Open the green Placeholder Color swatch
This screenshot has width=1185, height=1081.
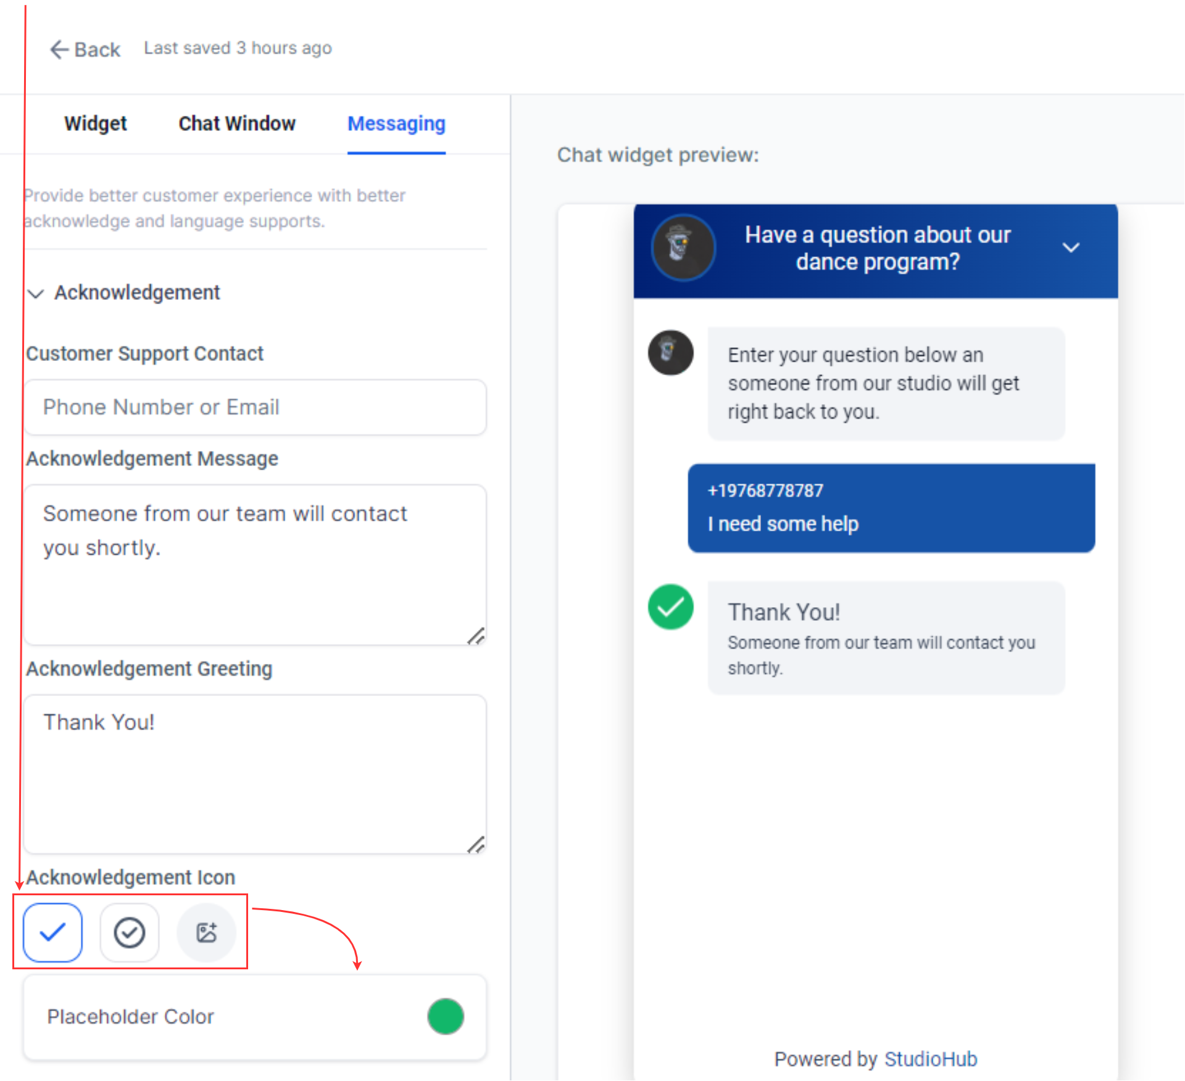pyautogui.click(x=445, y=1016)
